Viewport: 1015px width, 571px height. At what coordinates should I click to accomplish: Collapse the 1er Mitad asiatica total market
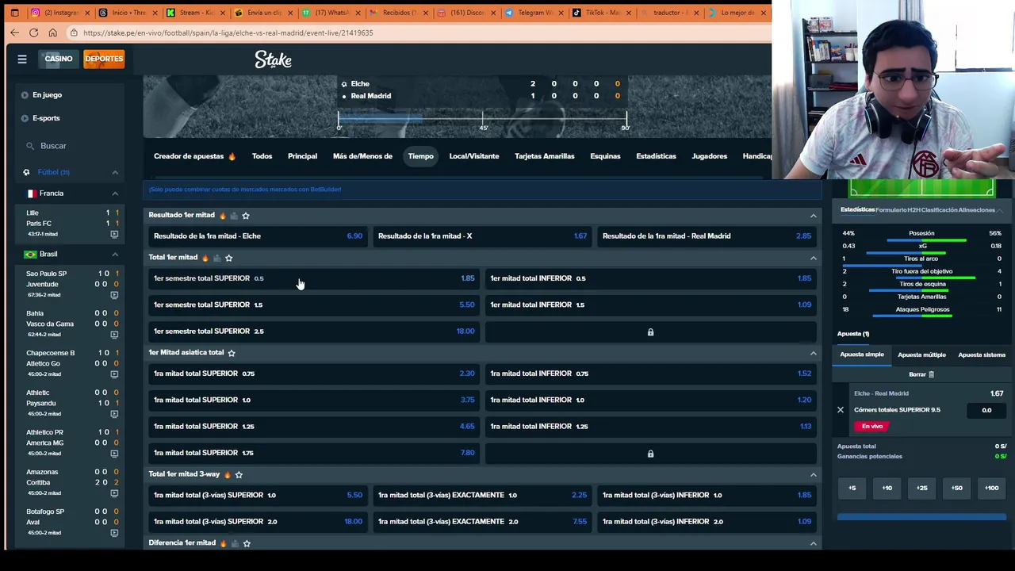(813, 353)
